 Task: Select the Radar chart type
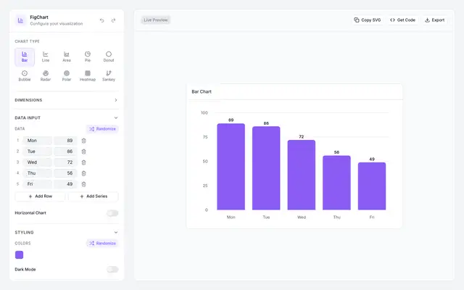tap(46, 75)
